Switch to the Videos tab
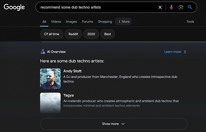 (x=56, y=21)
